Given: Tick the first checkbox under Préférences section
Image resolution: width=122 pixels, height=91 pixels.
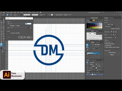Looking at the screenshot, I should pyautogui.click(x=105, y=44).
